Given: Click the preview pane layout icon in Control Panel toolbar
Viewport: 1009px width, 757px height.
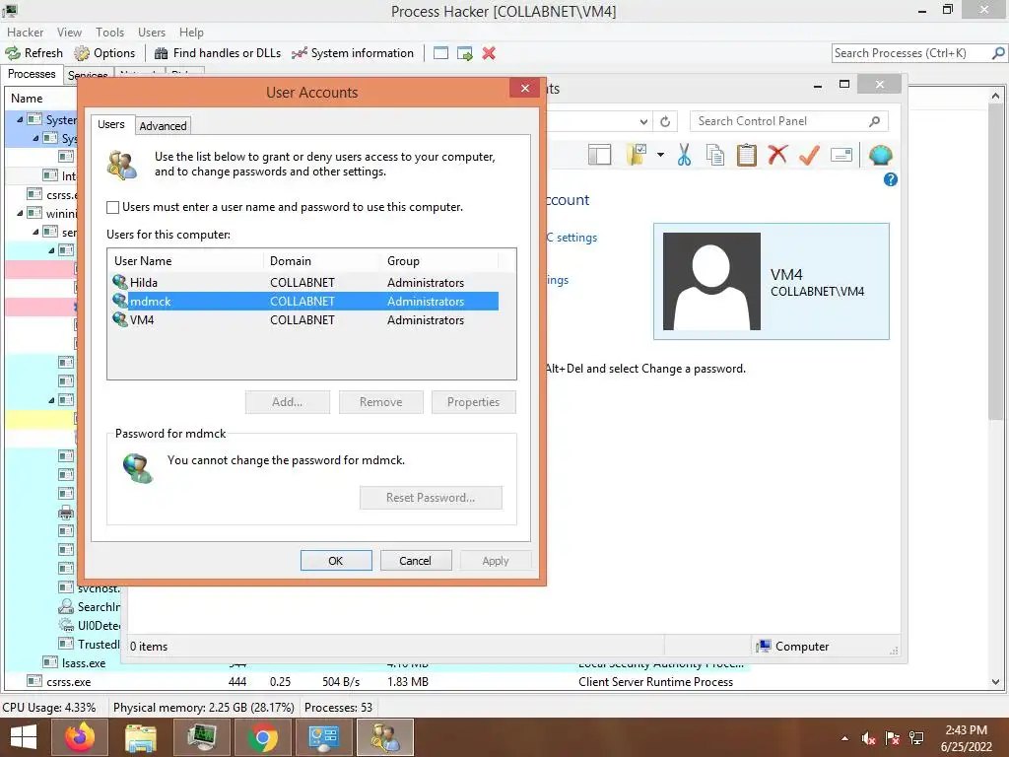Looking at the screenshot, I should coord(599,155).
